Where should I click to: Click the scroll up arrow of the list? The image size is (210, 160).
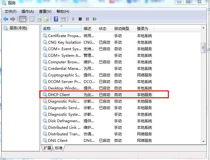tap(203, 28)
